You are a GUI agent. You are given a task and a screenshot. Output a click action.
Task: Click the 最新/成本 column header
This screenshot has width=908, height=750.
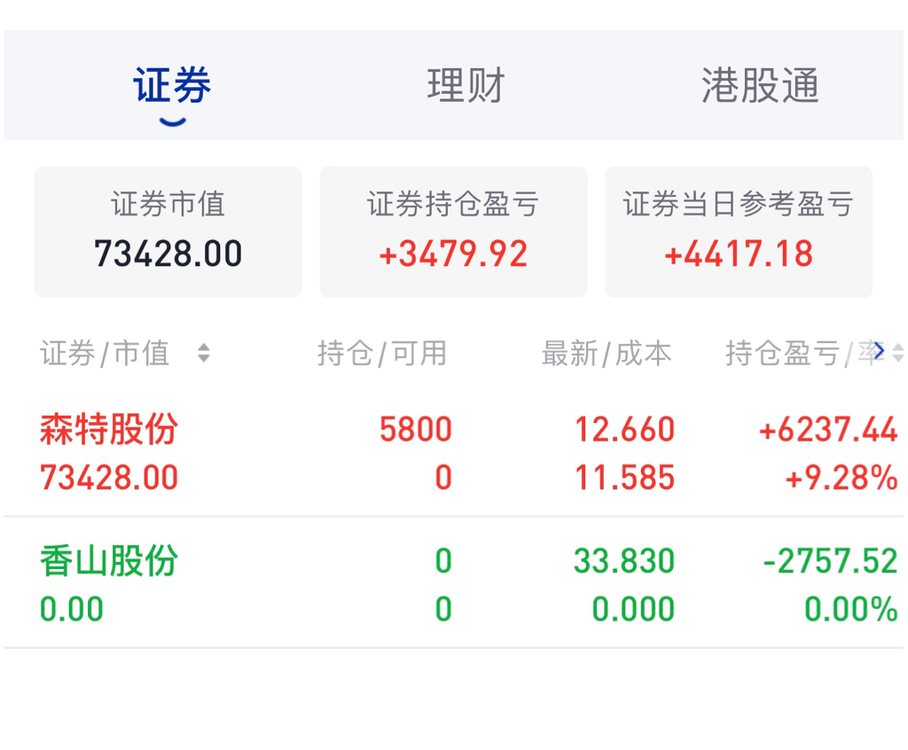[x=607, y=354]
